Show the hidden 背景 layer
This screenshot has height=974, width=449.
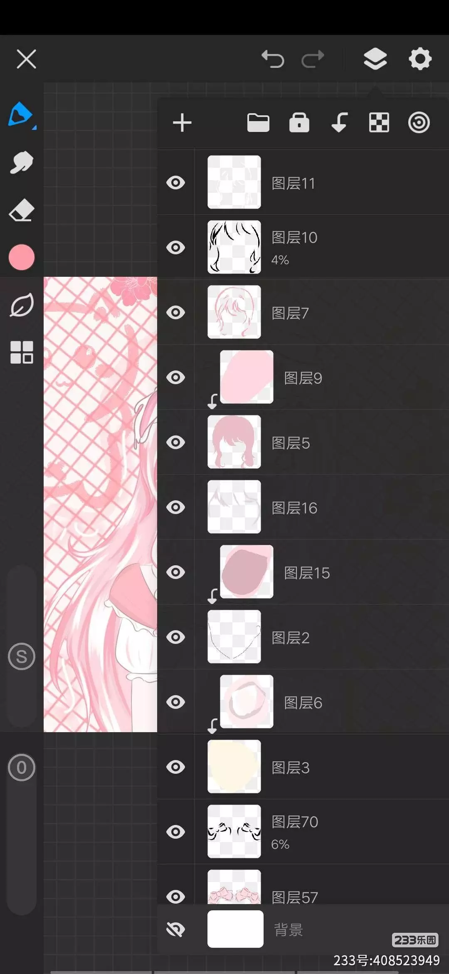coord(175,929)
